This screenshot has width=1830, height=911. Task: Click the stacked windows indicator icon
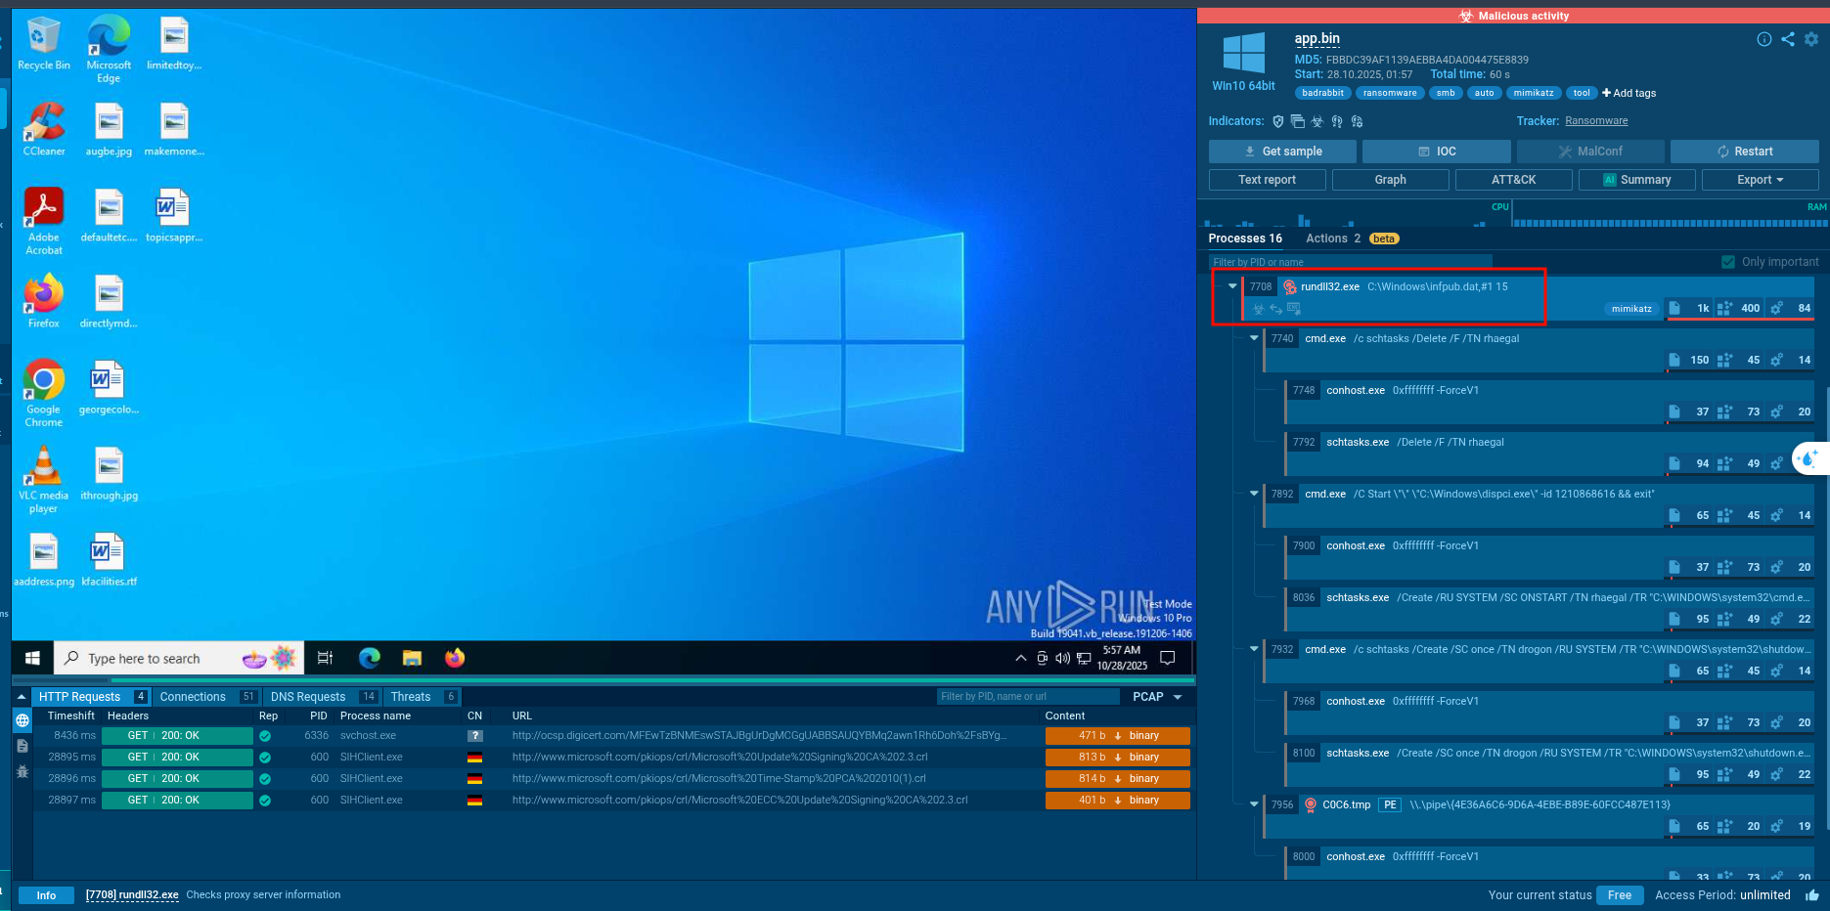click(1298, 121)
